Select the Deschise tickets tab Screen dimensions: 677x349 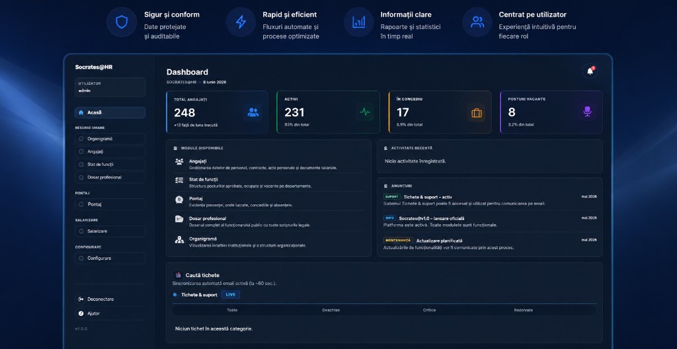[331, 310]
